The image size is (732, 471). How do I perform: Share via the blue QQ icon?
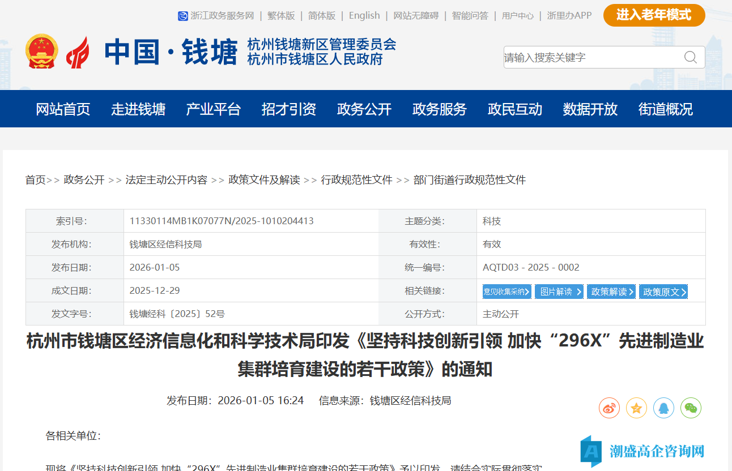pos(664,408)
